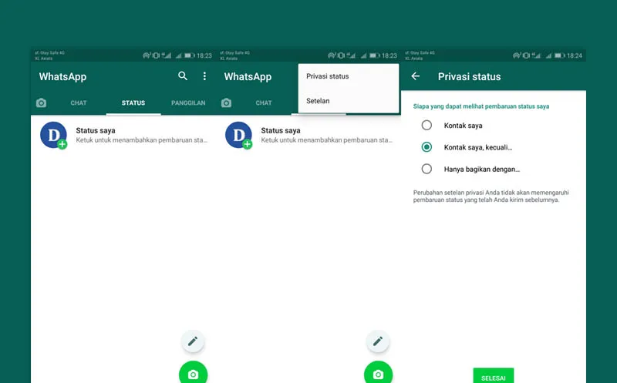This screenshot has width=617, height=383.
Task: Select the "Kontak saya" radio option
Action: 427,125
